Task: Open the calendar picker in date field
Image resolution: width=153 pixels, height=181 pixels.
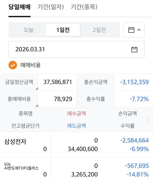Action: [134, 49]
